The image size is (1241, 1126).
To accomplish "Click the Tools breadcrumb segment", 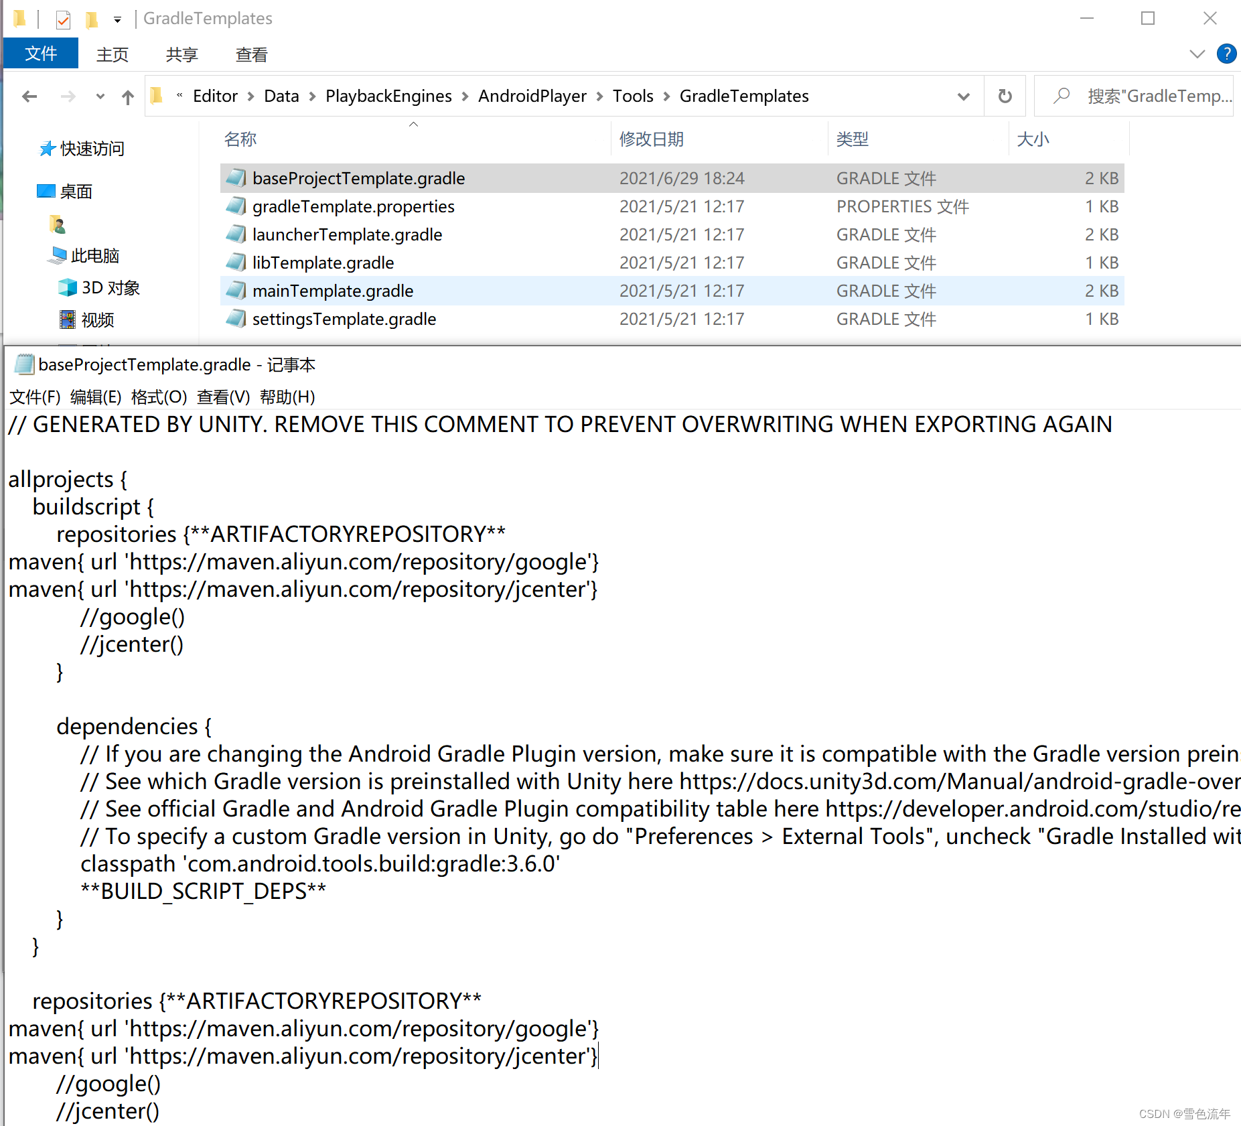I will coord(633,96).
